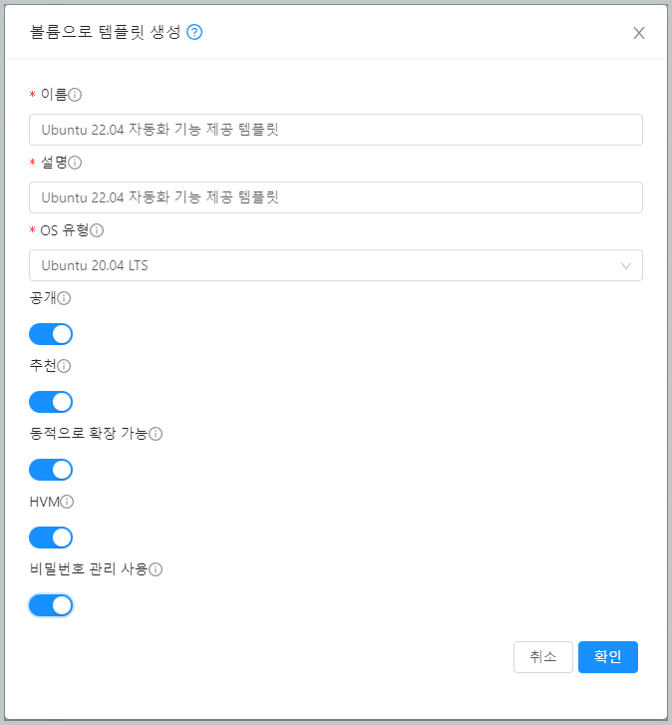Screen dimensions: 672x725
Task: Click the info icon next to OS 유형
Action: pyautogui.click(x=97, y=230)
